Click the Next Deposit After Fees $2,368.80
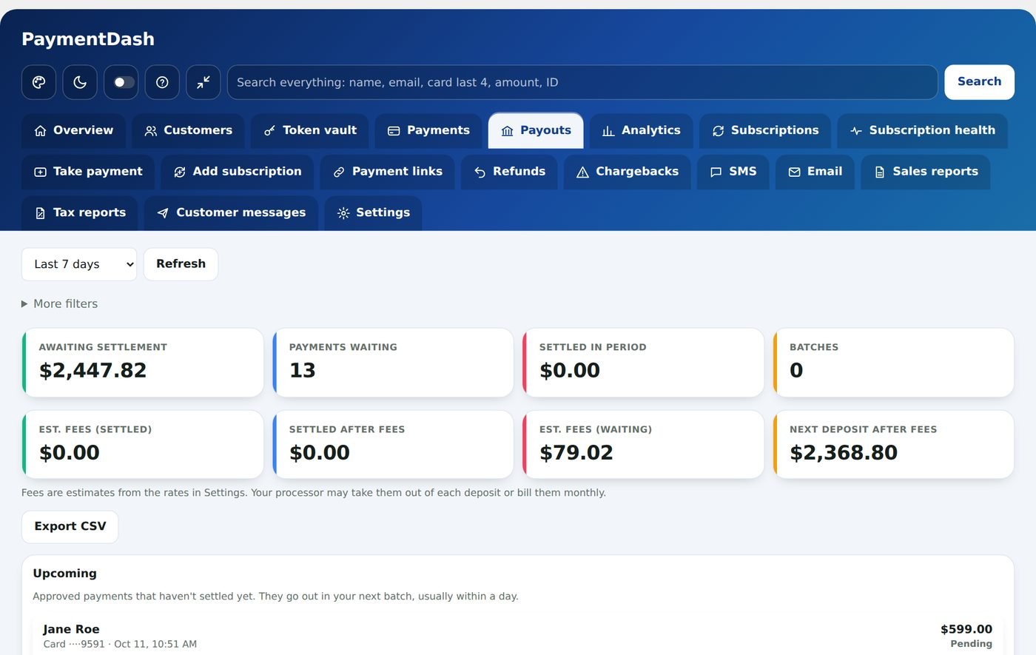Screen dimensions: 1036x655 click(844, 453)
